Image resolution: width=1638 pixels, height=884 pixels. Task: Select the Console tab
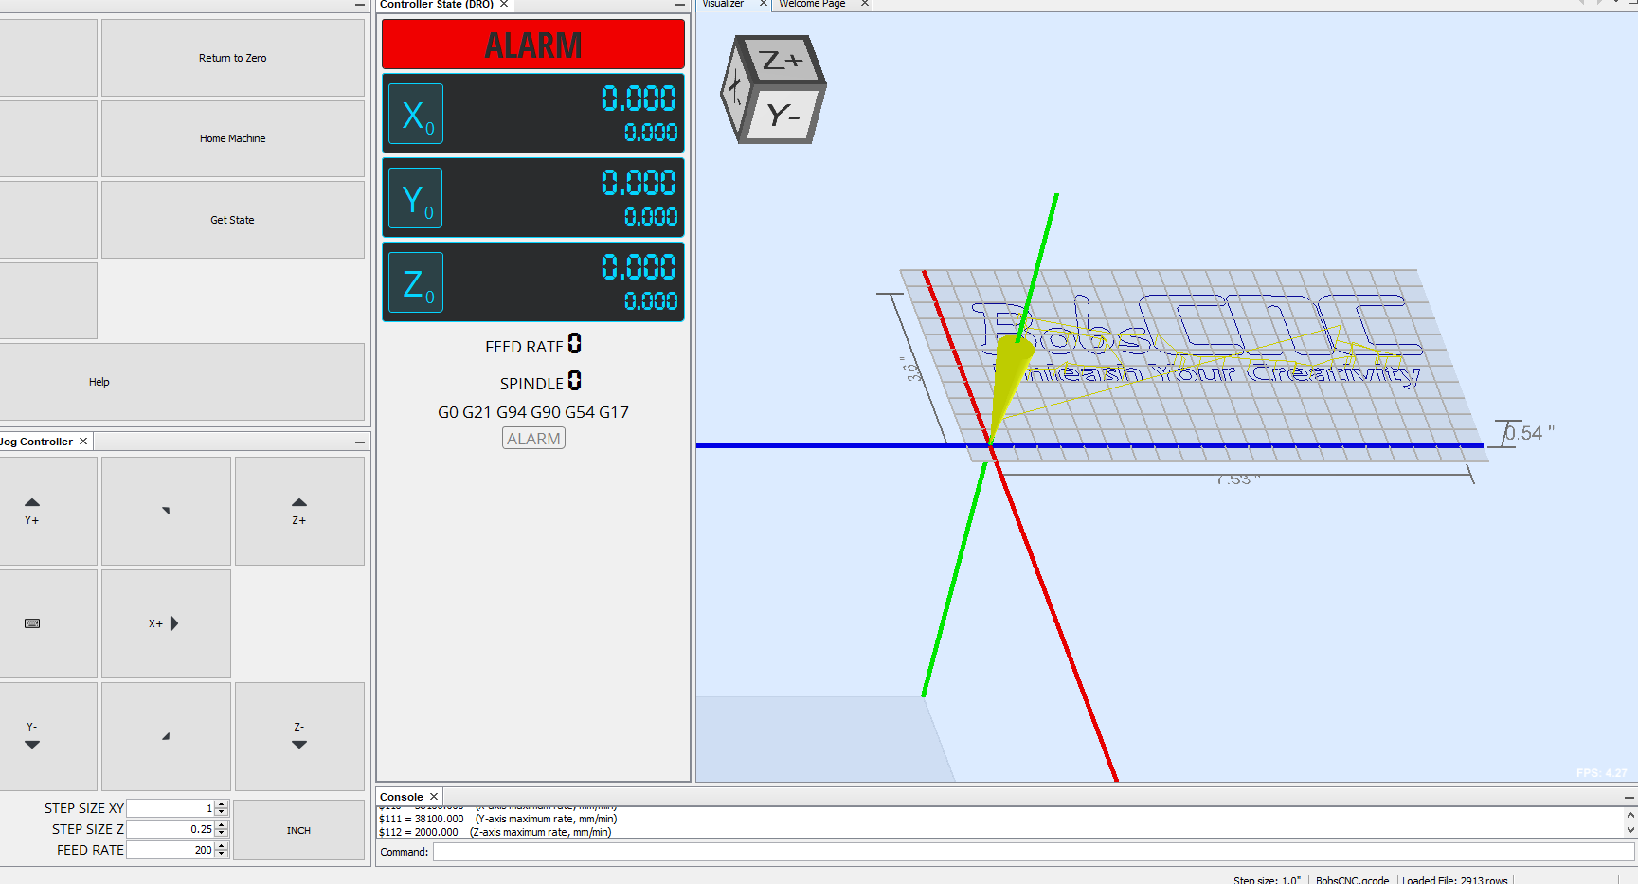click(402, 797)
